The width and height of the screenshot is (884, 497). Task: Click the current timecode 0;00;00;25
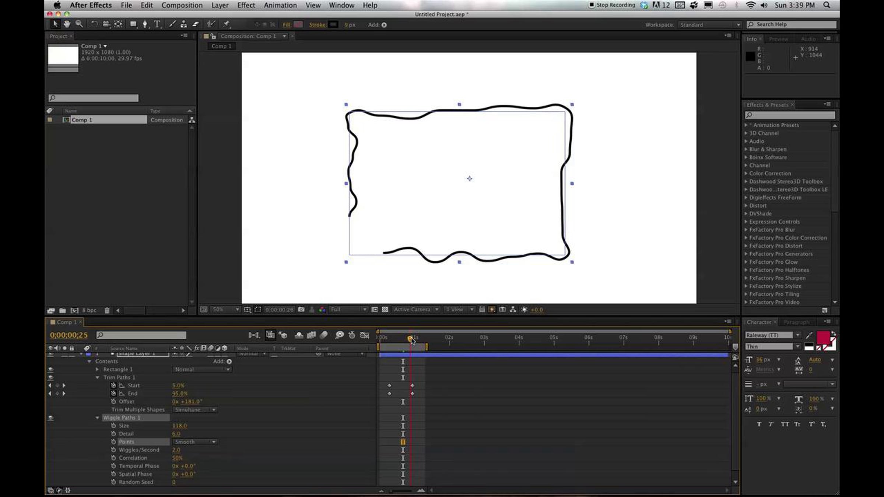[x=69, y=335]
